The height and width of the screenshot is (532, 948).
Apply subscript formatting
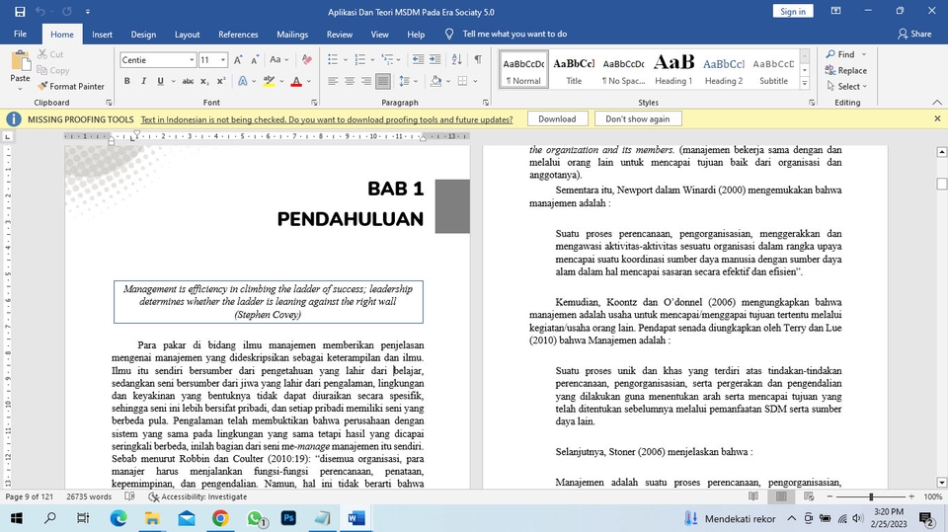(205, 81)
